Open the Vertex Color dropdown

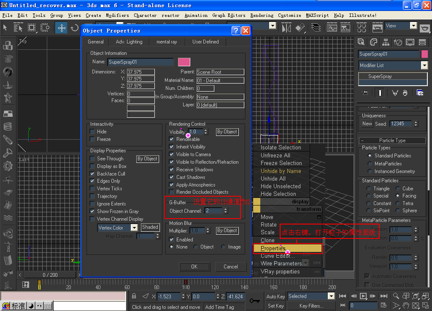point(134,227)
